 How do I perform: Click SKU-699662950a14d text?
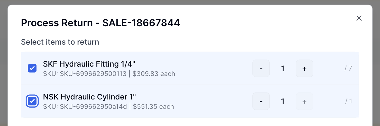[93, 106]
